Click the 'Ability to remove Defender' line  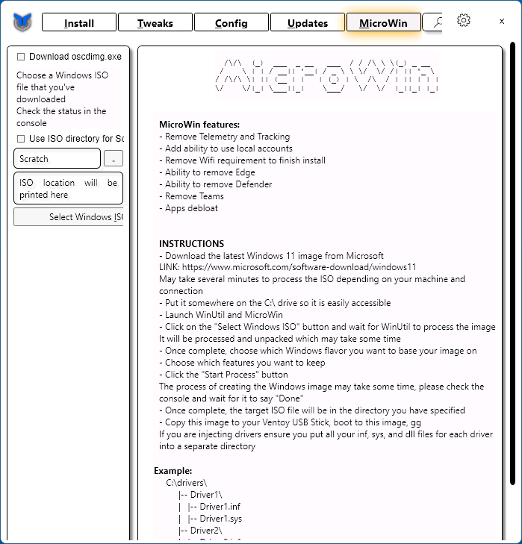(x=215, y=184)
